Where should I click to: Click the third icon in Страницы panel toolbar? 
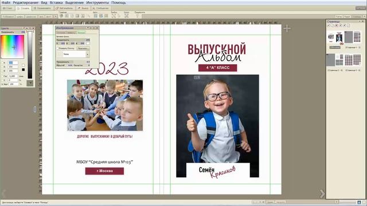(337, 25)
